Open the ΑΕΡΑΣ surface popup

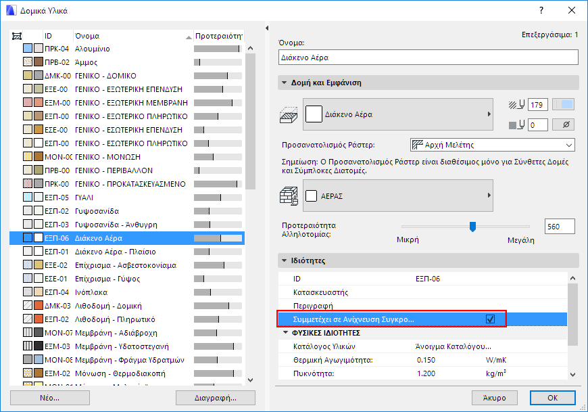(x=398, y=196)
